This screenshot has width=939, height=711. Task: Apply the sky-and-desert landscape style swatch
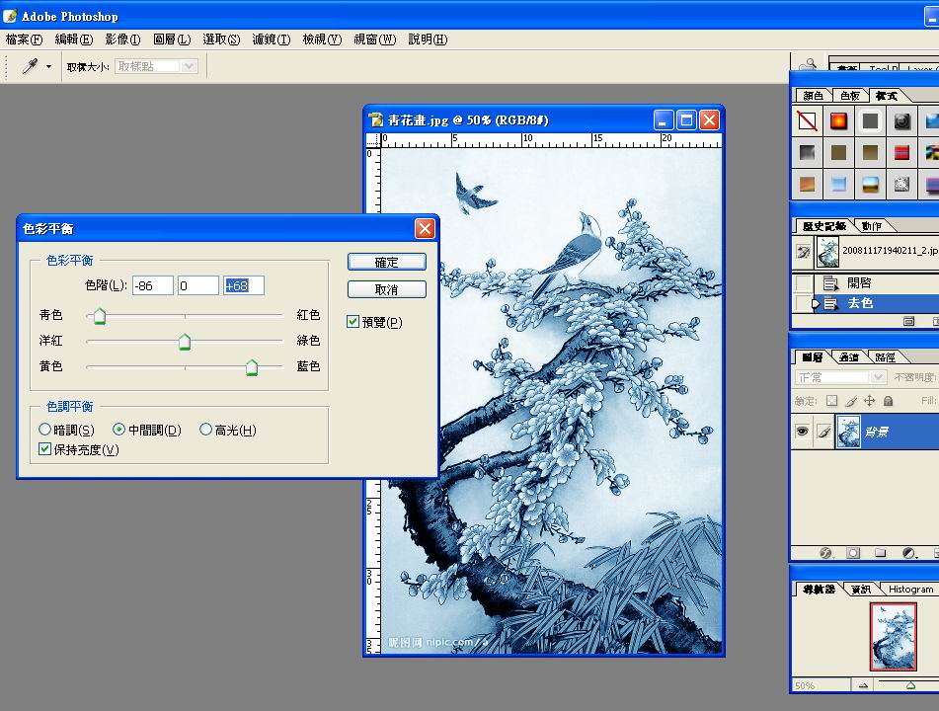point(870,185)
